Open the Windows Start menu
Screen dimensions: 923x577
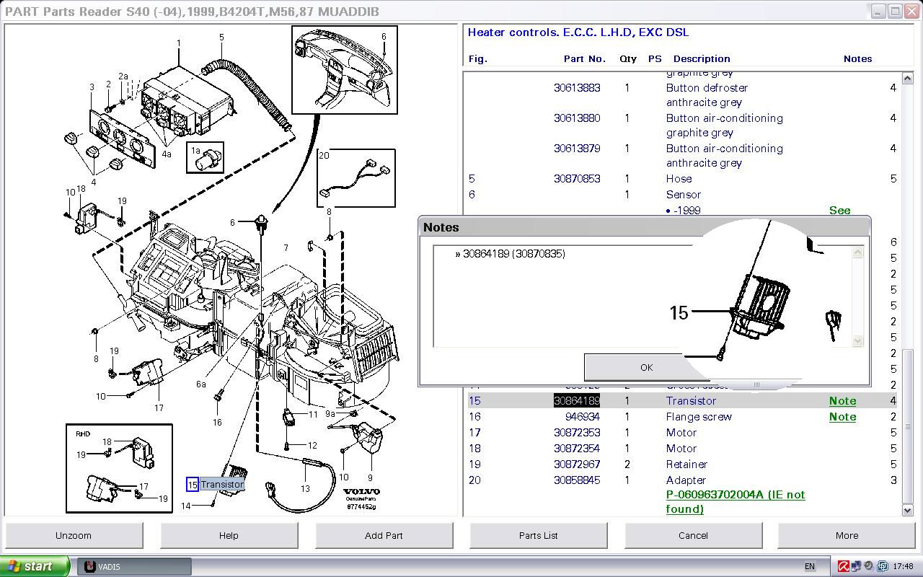35,566
